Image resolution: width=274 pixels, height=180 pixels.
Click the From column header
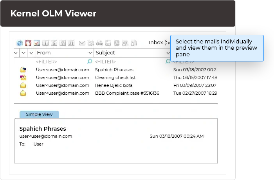pos(64,53)
